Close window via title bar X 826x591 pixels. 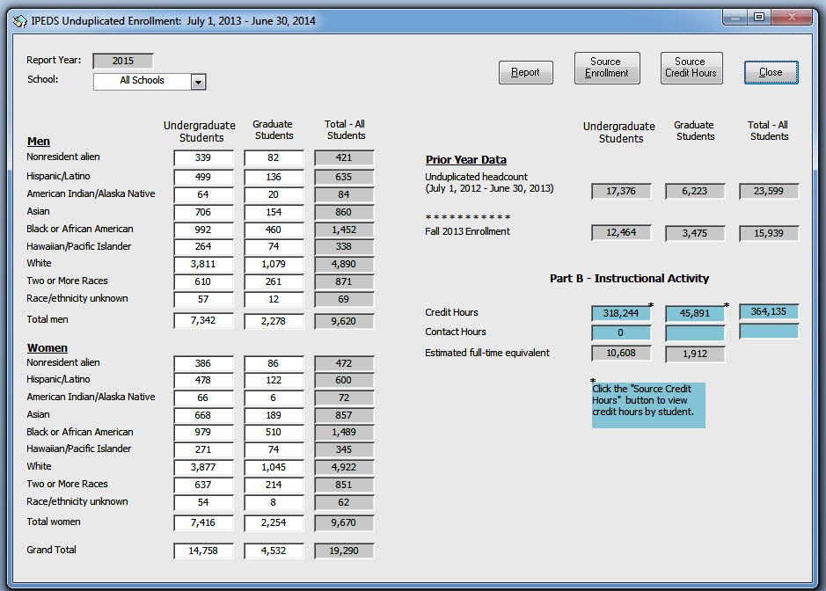point(791,18)
